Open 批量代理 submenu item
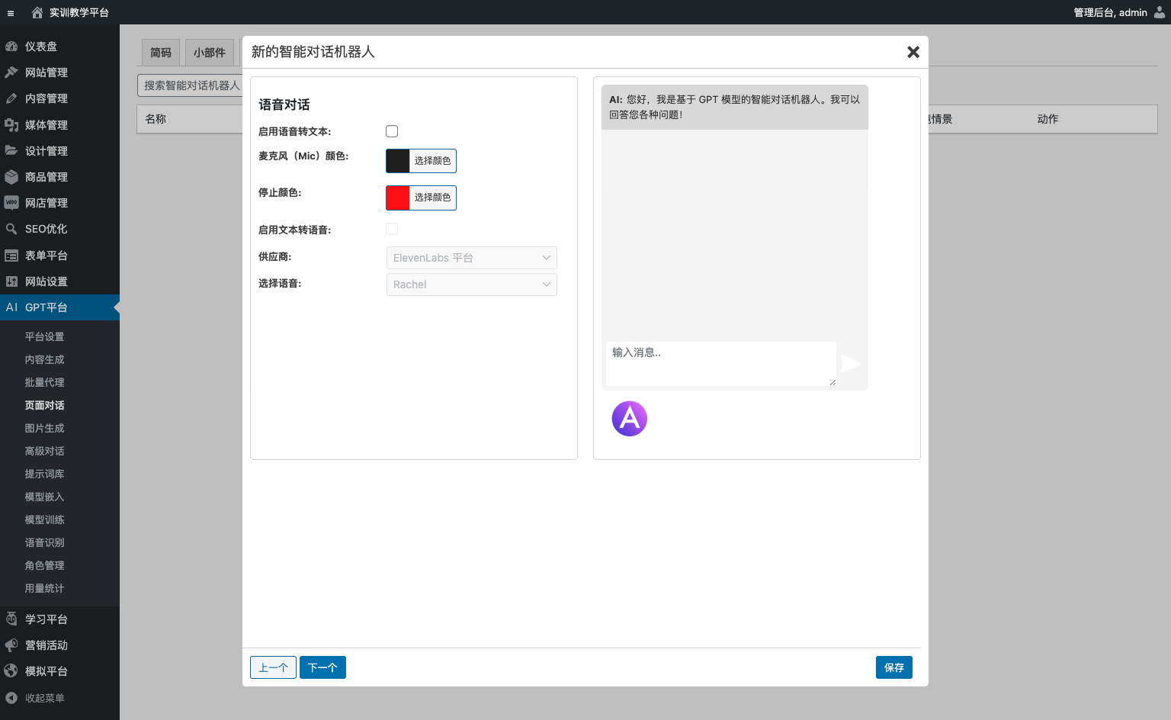1171x720 pixels. (x=44, y=382)
